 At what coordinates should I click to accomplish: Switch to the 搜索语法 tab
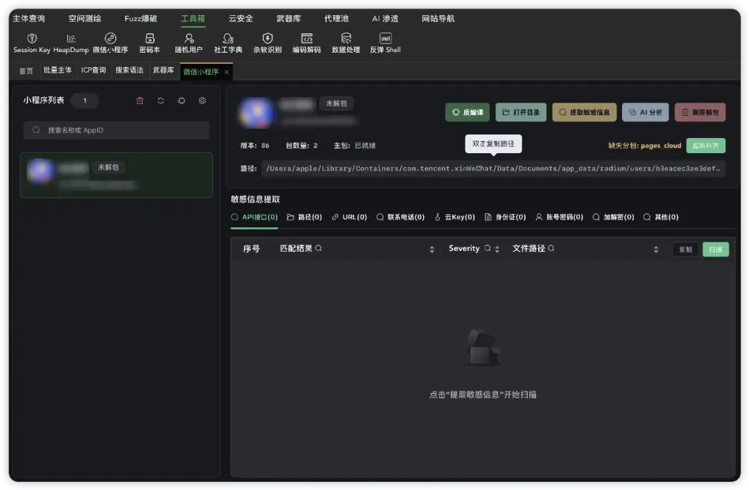130,70
